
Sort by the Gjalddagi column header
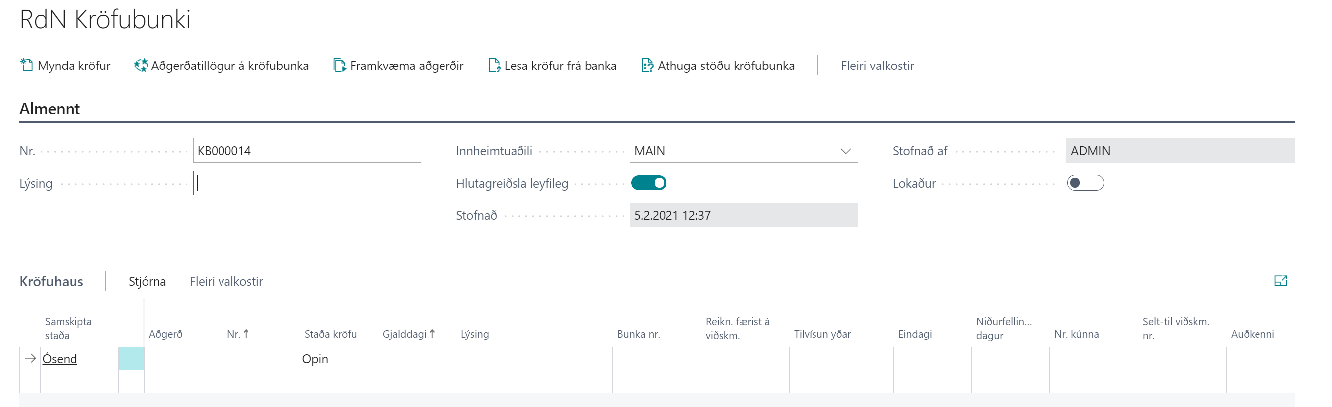pyautogui.click(x=404, y=334)
